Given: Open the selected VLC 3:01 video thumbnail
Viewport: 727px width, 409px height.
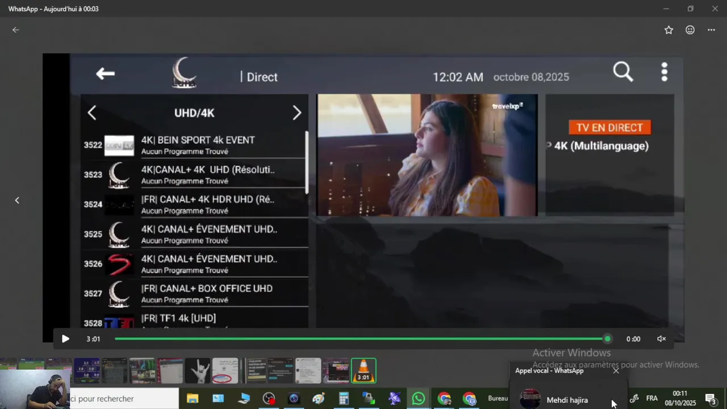Looking at the screenshot, I should (363, 371).
